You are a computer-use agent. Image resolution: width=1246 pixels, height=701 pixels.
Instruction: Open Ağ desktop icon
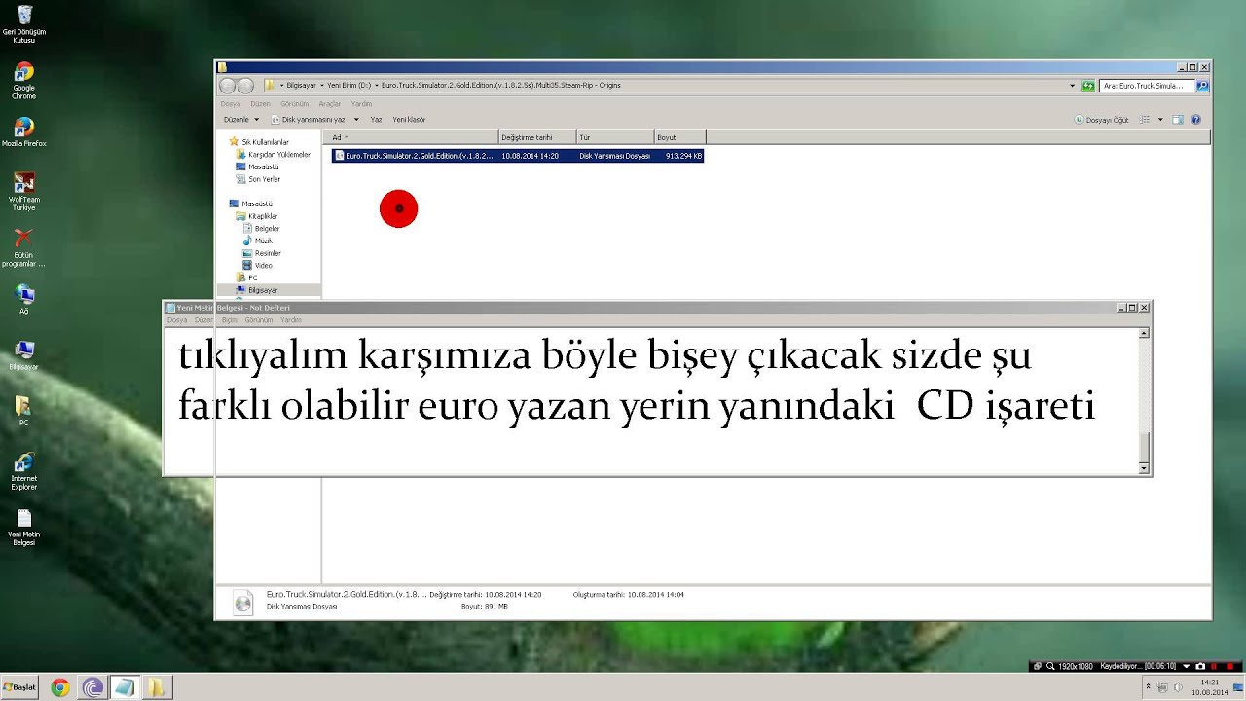point(24,299)
